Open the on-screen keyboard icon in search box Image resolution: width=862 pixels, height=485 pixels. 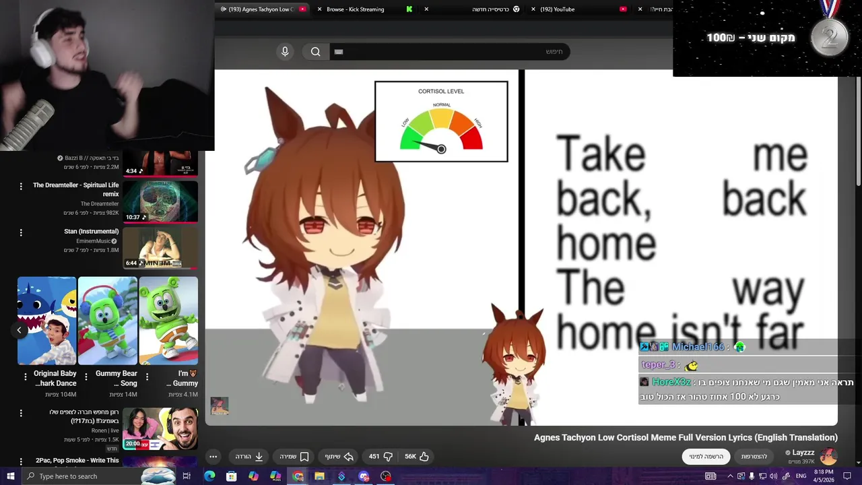point(339,52)
